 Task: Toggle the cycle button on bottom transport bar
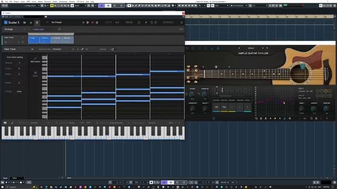(164, 182)
